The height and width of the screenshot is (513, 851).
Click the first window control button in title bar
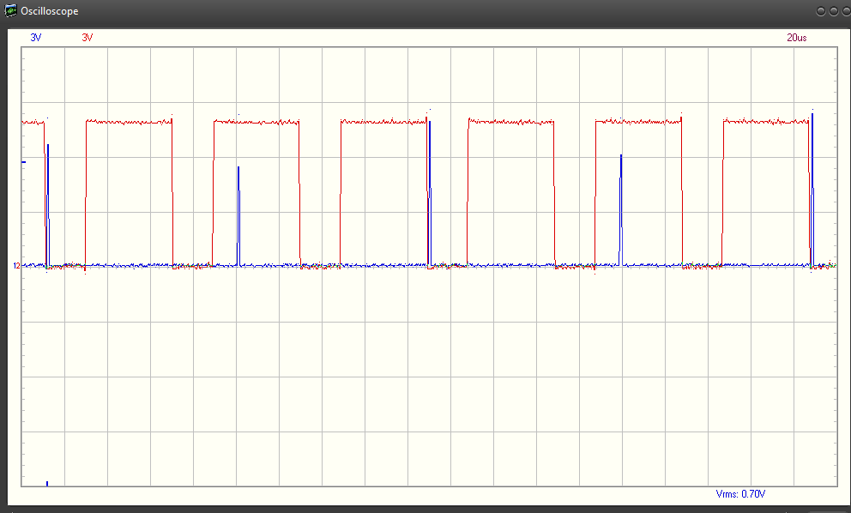821,11
